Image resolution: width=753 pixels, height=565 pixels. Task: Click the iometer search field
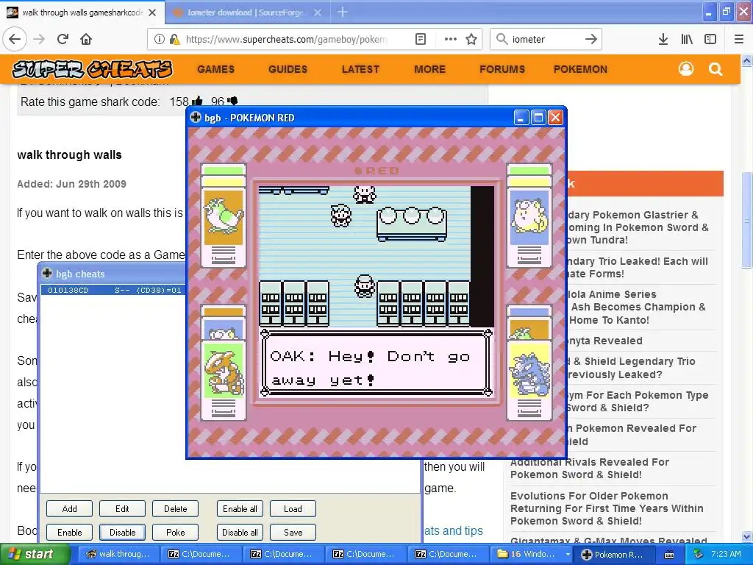tap(545, 39)
